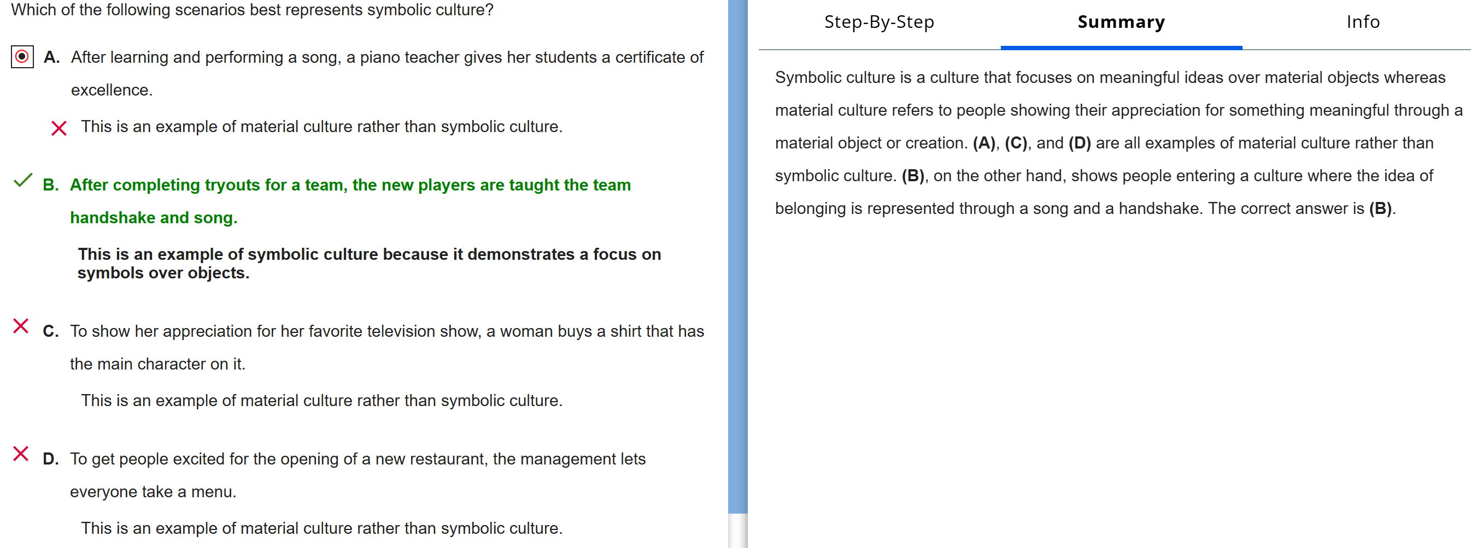Screen dimensions: 1471x548
Task: Select the green answer B text about tryouts
Action: click(350, 186)
